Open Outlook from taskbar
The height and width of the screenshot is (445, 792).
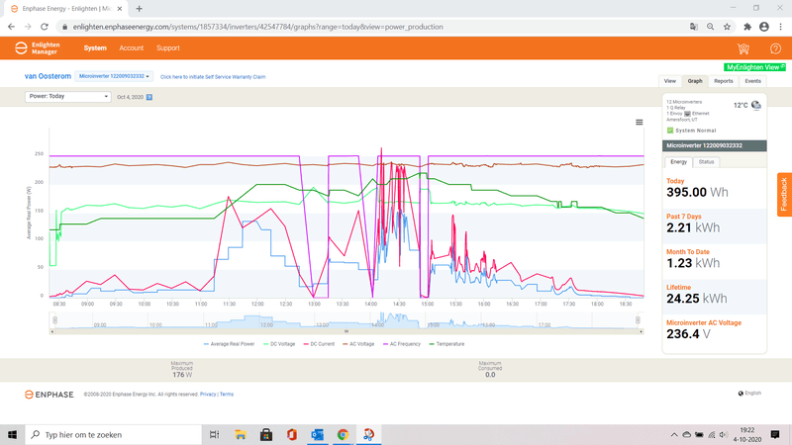pos(317,434)
